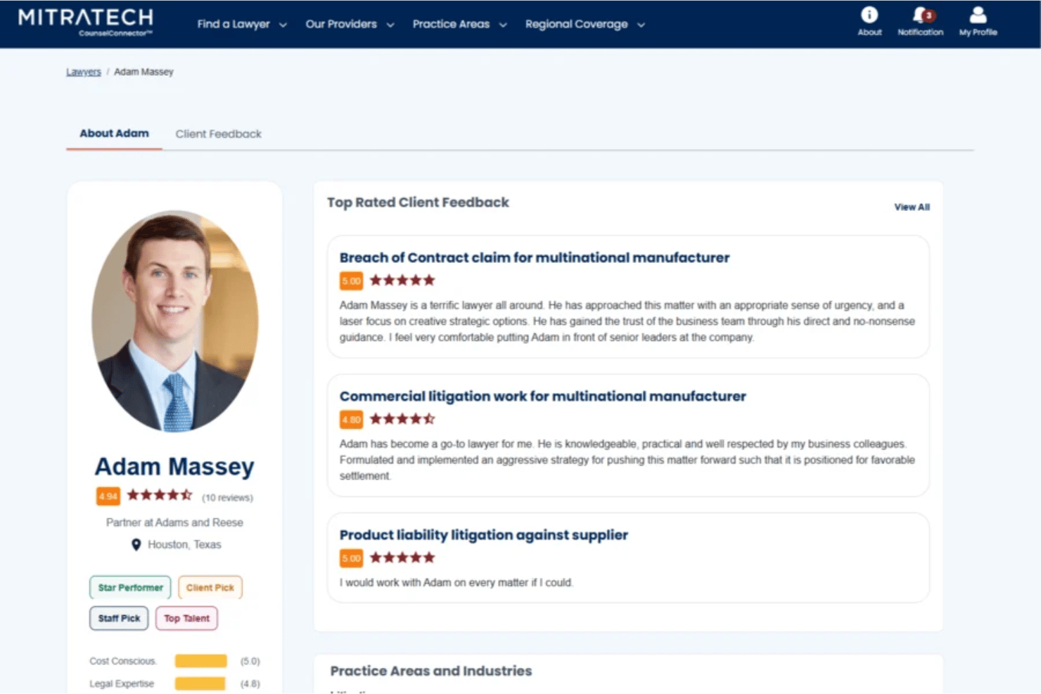Screen dimensions: 1041x694
Task: Click the Legal Expertise (4.8) score
Action: click(x=250, y=684)
